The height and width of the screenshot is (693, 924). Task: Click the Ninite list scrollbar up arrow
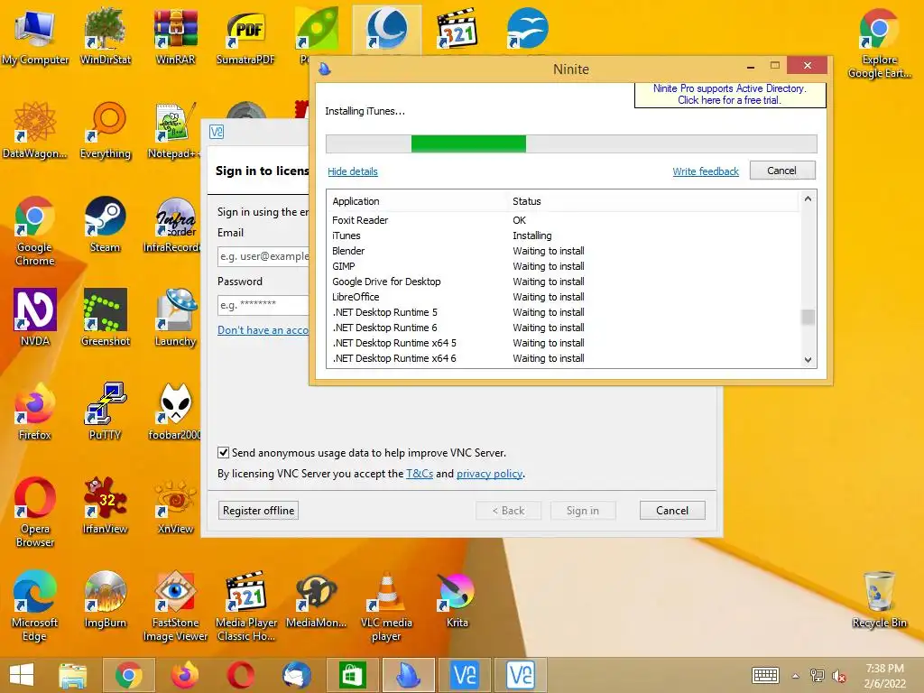point(808,199)
